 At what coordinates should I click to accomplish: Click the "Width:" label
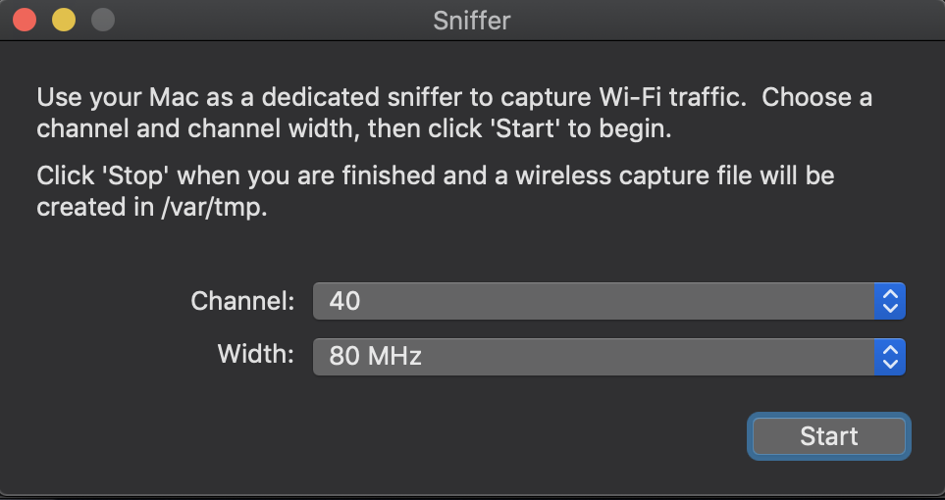[x=256, y=354]
